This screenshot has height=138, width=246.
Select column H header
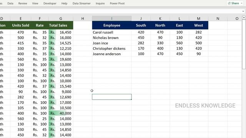pos(83,19)
